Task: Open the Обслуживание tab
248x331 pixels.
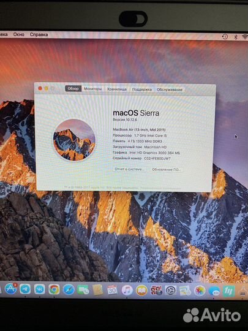Action: (x=170, y=89)
